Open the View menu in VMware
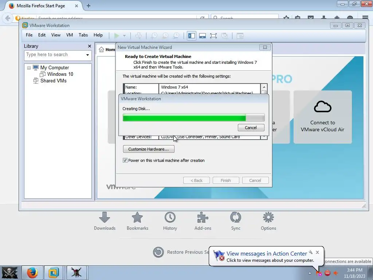The image size is (373, 280). 56,35
